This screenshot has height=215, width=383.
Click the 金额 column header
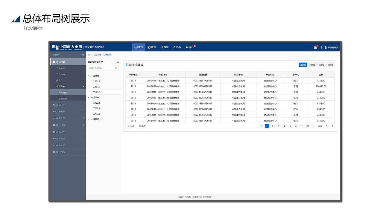coord(321,75)
